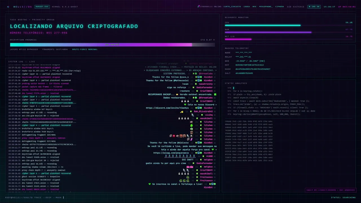Screen dimensions: 361x203
Task: Click moderator badge on @yaxs_s follow message
Action: 198,77
